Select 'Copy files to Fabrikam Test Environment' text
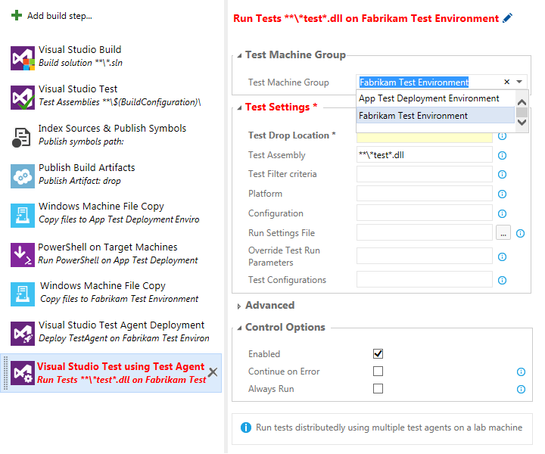Screen dimensions: 545x454 click(120, 299)
